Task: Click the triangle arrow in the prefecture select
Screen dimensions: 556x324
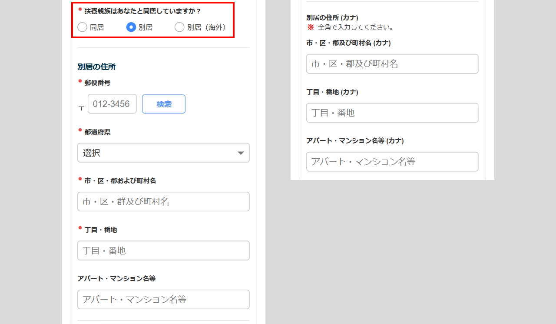Action: (241, 153)
